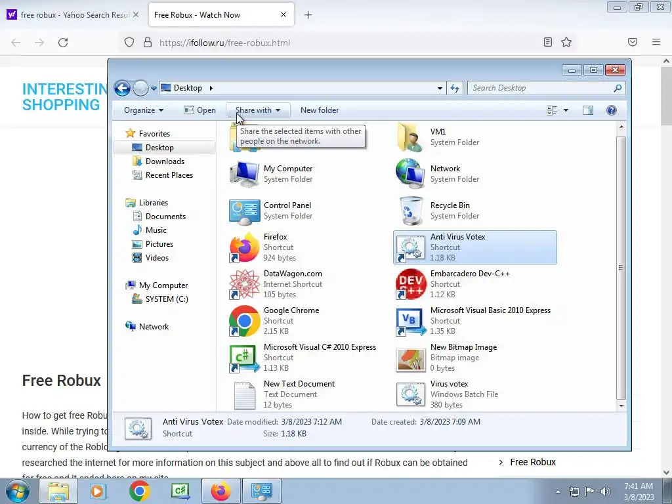
Task: Toggle the preview pane button
Action: (588, 110)
